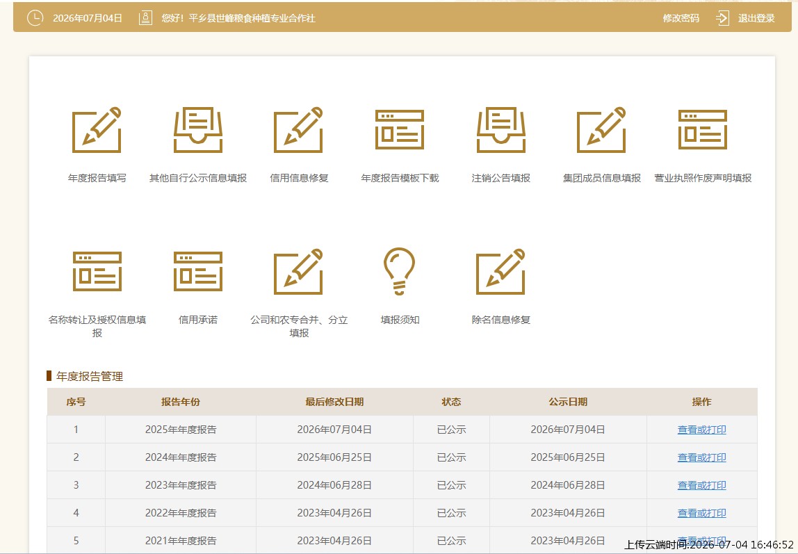Select the 注销公告填报 icon

tap(500, 130)
